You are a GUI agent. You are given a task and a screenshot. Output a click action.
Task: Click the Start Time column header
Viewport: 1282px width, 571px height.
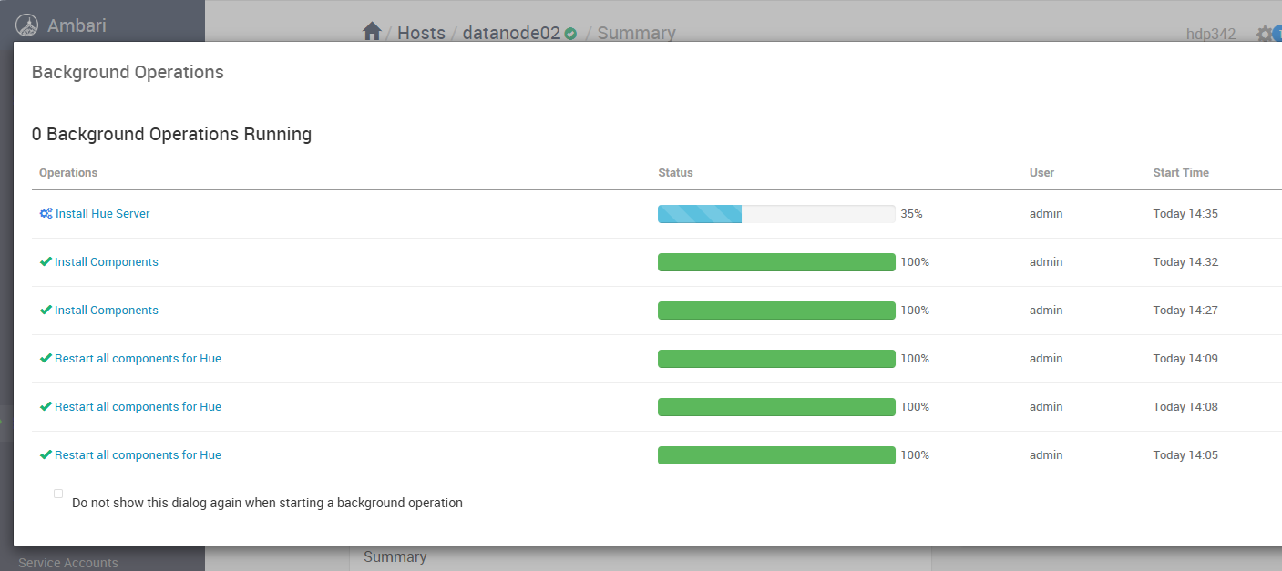(1181, 173)
